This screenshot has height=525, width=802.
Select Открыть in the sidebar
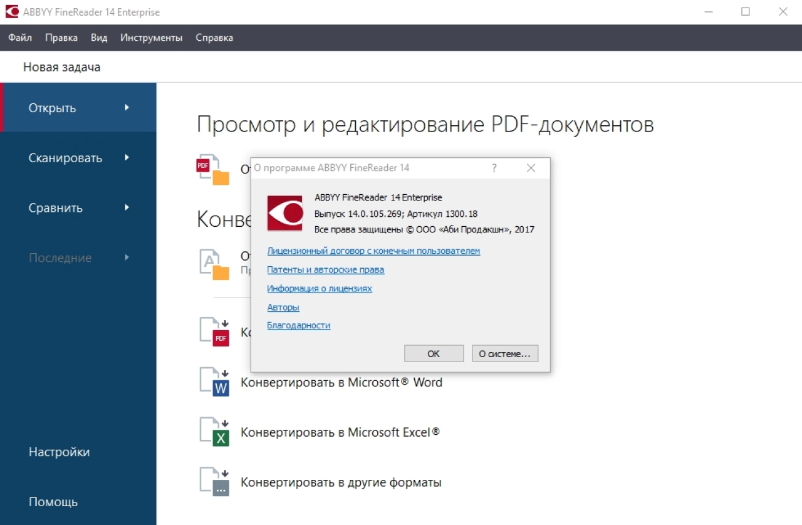pyautogui.click(x=78, y=107)
